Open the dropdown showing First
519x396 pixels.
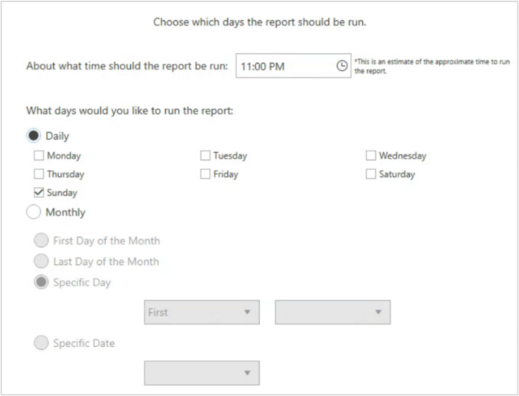tap(201, 312)
